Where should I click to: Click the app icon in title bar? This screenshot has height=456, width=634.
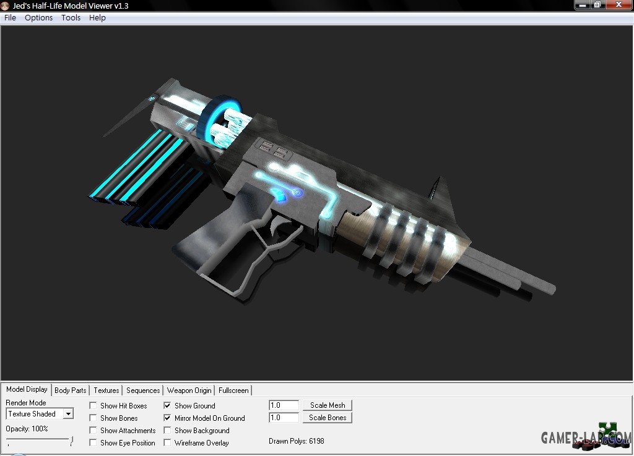tap(5, 6)
